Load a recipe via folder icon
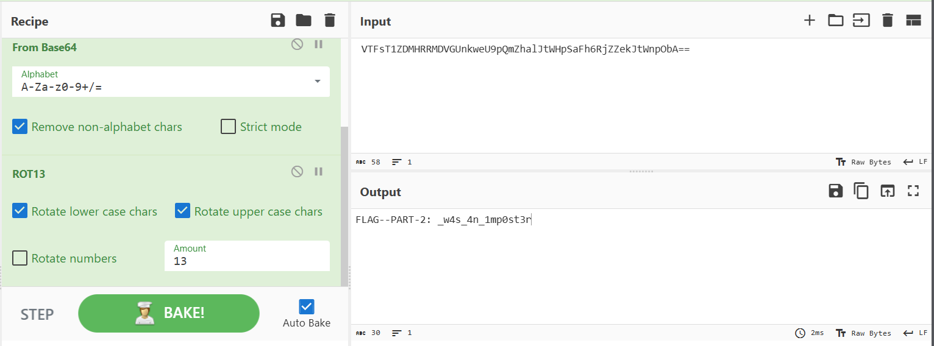Screen dimensions: 934x346 [x=304, y=21]
